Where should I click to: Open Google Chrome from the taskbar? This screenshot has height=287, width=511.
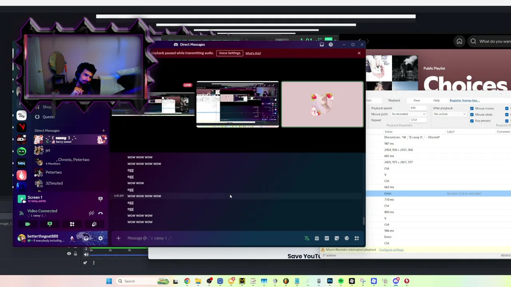[x=187, y=281]
